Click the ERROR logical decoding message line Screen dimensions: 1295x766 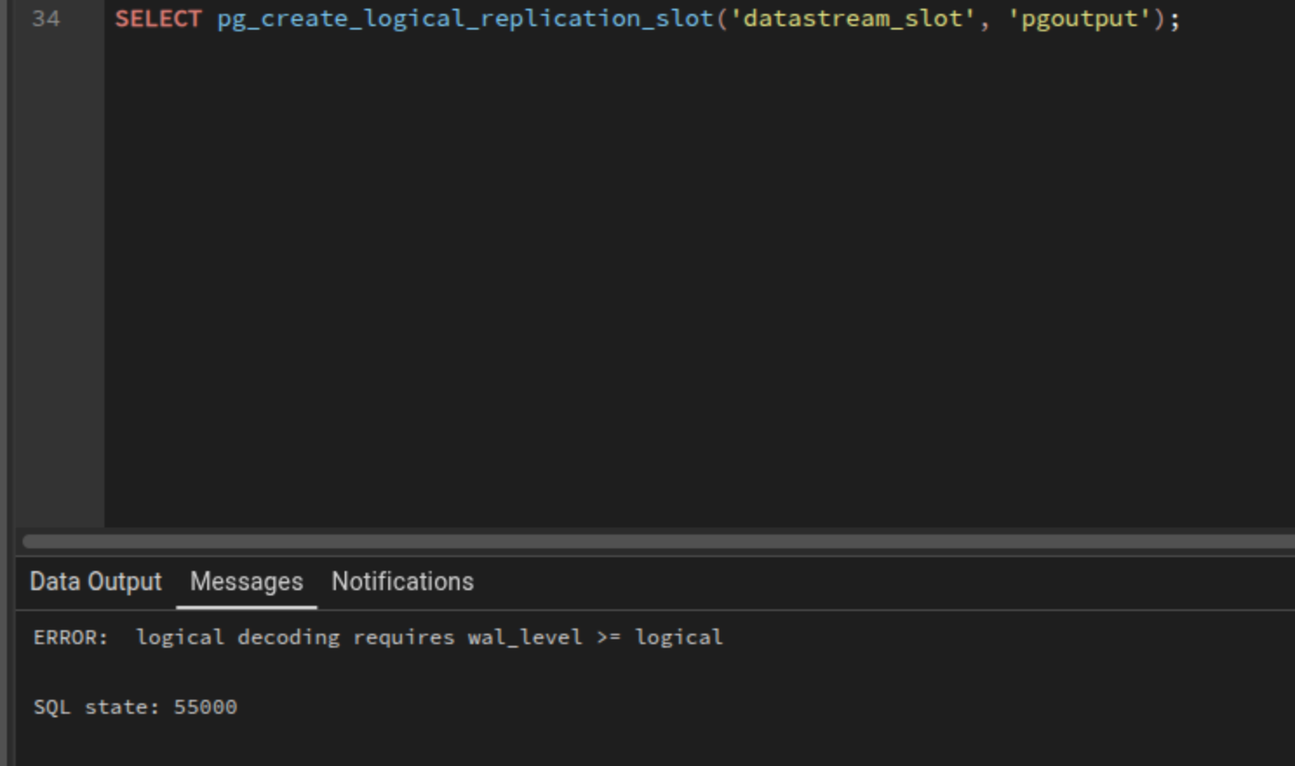click(x=378, y=637)
